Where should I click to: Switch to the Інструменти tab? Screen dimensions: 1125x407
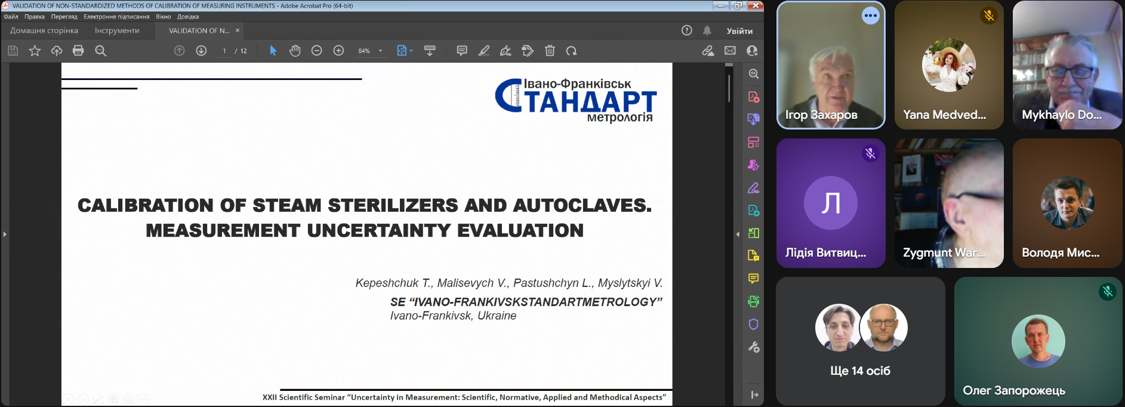point(117,30)
